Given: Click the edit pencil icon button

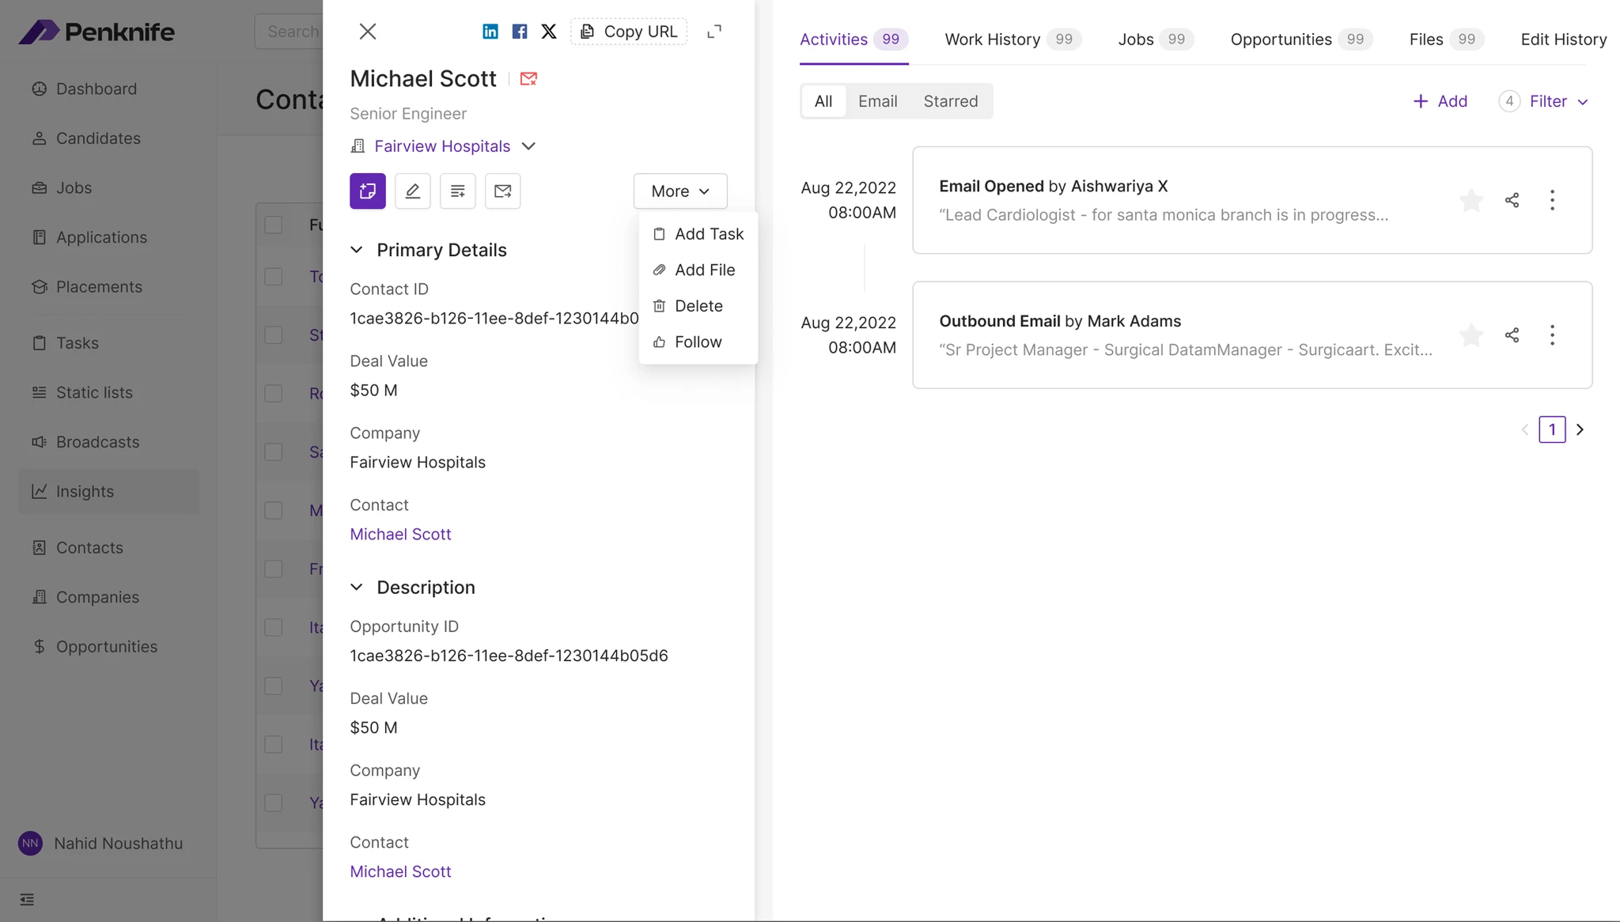Looking at the screenshot, I should 413,191.
